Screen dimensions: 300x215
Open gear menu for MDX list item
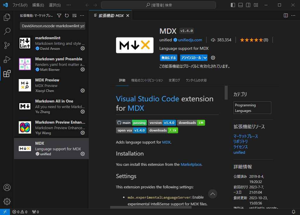pos(83,154)
